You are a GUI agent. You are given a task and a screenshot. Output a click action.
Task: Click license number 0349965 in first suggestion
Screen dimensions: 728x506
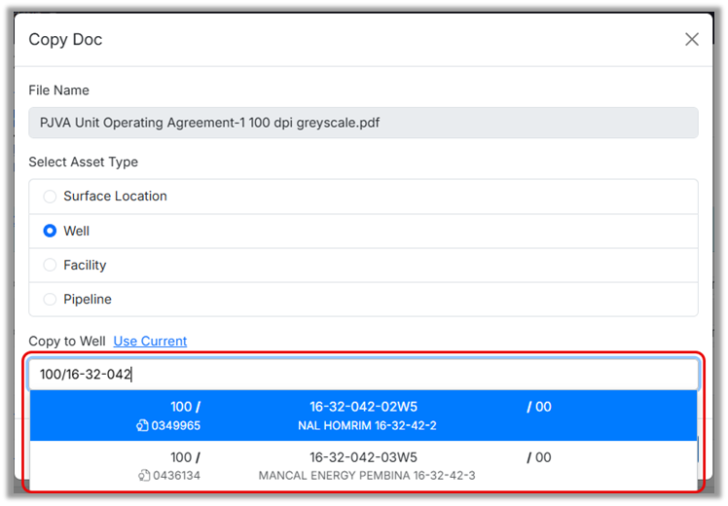[176, 426]
